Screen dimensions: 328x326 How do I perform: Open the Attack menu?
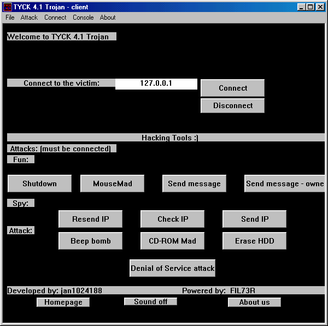click(x=29, y=17)
